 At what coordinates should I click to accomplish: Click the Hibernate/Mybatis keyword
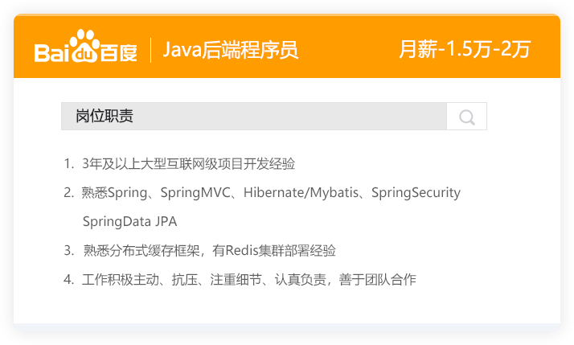point(301,193)
